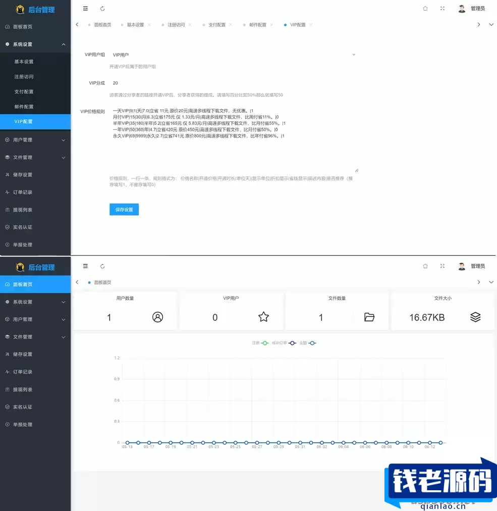This screenshot has width=497, height=511.
Task: Click the 保存设置 button
Action: pyautogui.click(x=124, y=210)
